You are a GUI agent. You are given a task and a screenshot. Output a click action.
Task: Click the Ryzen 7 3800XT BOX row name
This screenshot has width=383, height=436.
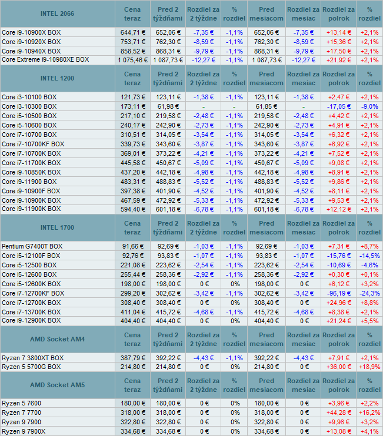33,358
